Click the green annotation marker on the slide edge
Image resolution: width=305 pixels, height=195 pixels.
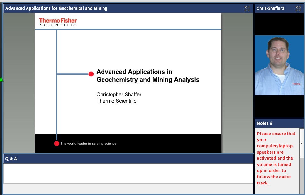click(x=1, y=79)
